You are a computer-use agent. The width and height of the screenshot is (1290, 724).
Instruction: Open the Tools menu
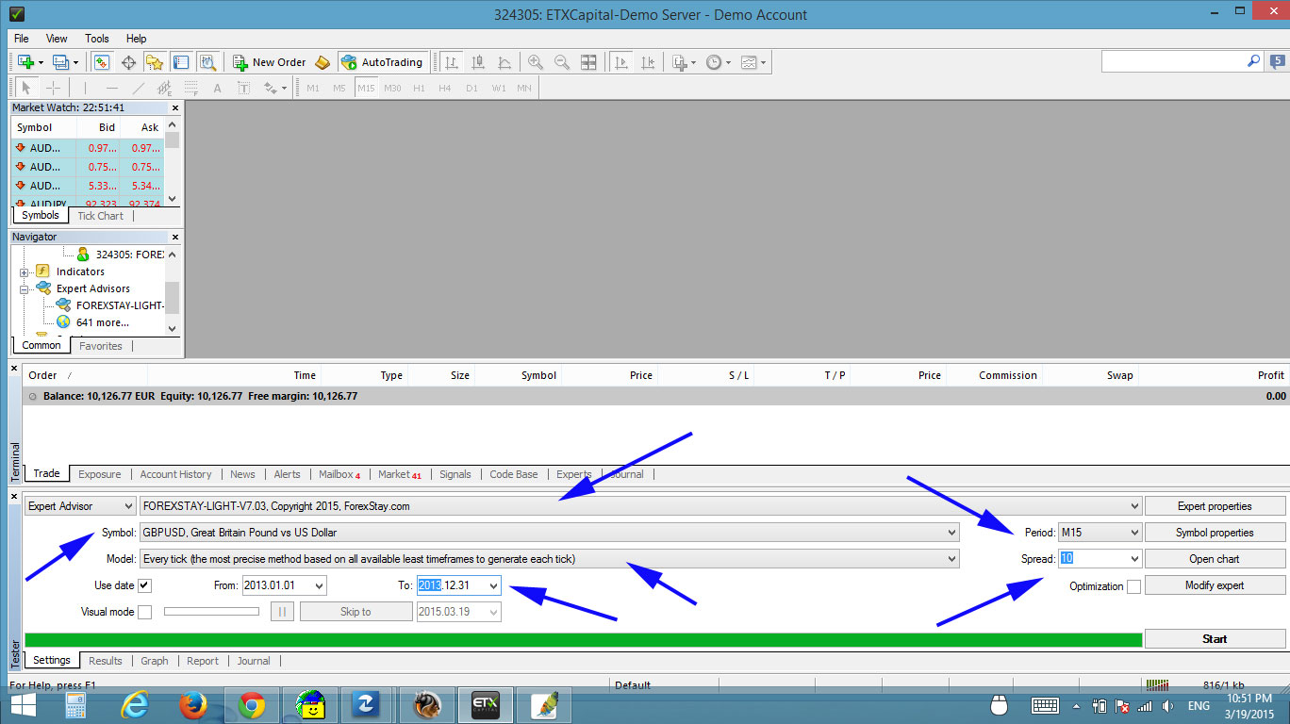[97, 39]
